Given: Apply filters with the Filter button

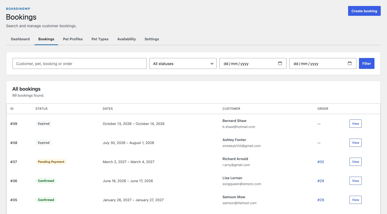Looking at the screenshot, I should 367,63.
